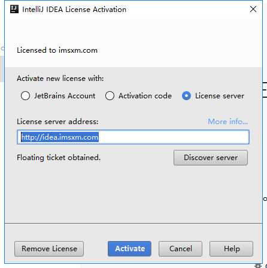
Task: Click the blue Activate button
Action: 129,249
